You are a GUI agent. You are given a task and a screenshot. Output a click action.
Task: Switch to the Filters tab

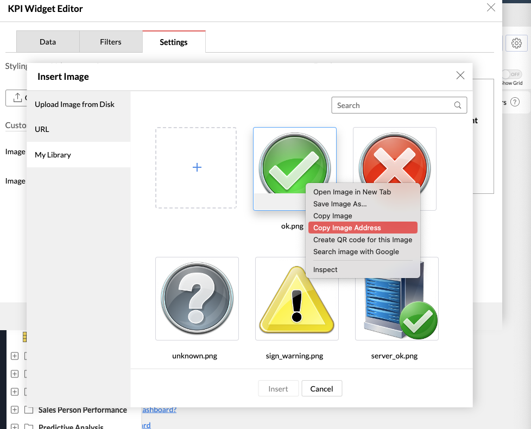[111, 42]
